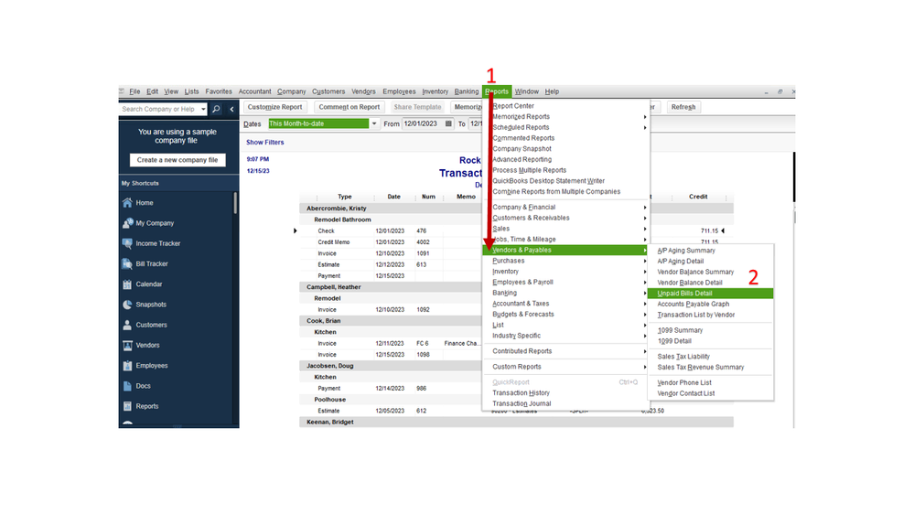
Task: Open Reports shortcut in sidebar
Action: coord(147,407)
